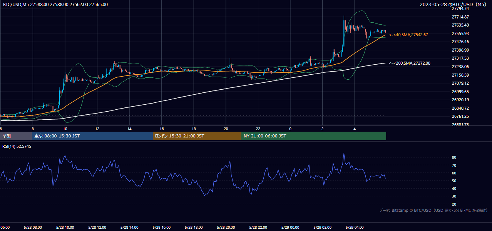Click RSI scale value 80
The image size is (492, 231).
[454, 157]
